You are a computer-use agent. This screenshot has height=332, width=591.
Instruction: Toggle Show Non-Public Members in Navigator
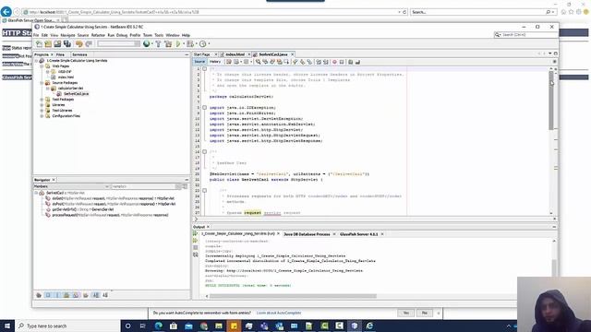(66, 295)
